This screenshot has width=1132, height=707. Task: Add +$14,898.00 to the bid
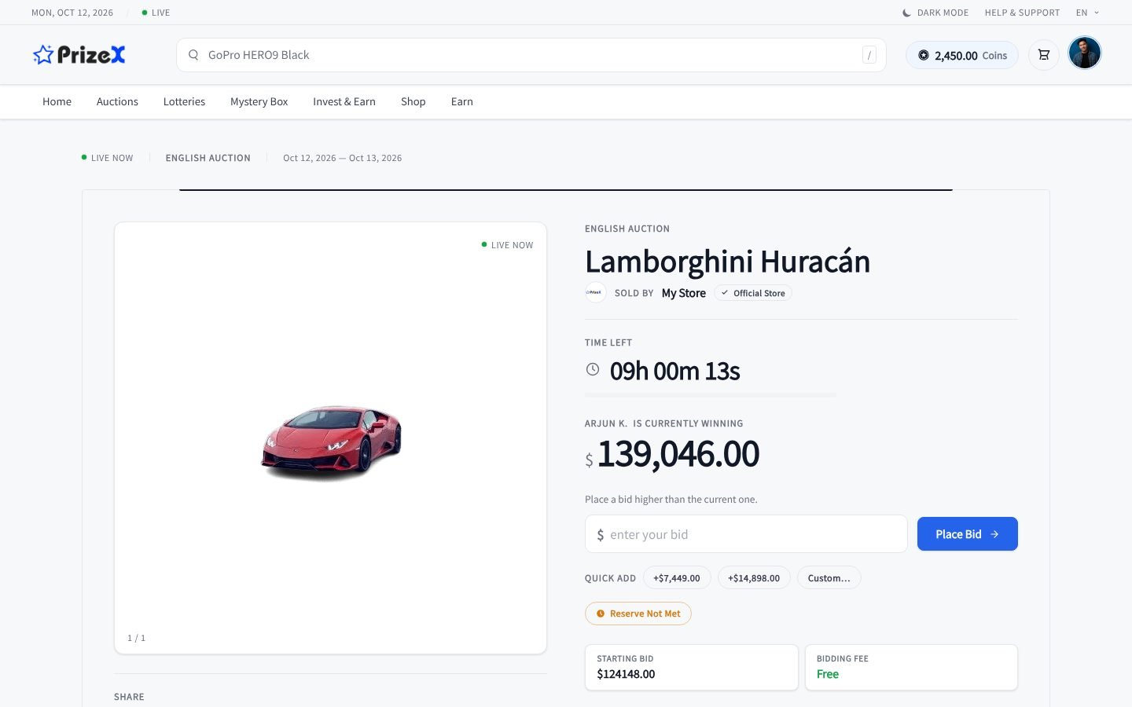pyautogui.click(x=754, y=578)
